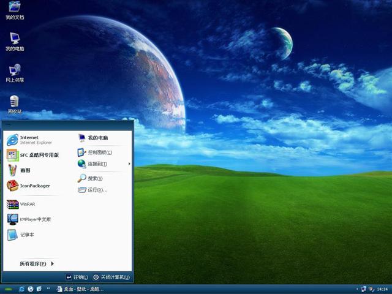392x294 pixels.
Task: Click the globe quick launch icon
Action: tap(31, 289)
